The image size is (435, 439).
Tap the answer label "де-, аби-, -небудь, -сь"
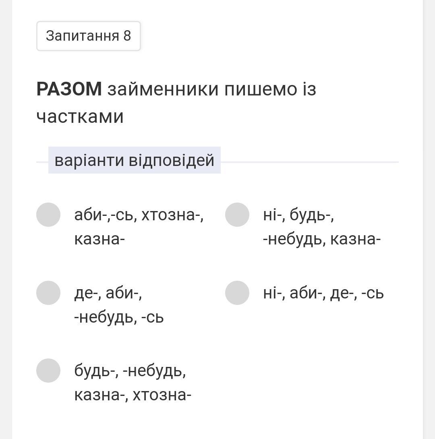[118, 305]
